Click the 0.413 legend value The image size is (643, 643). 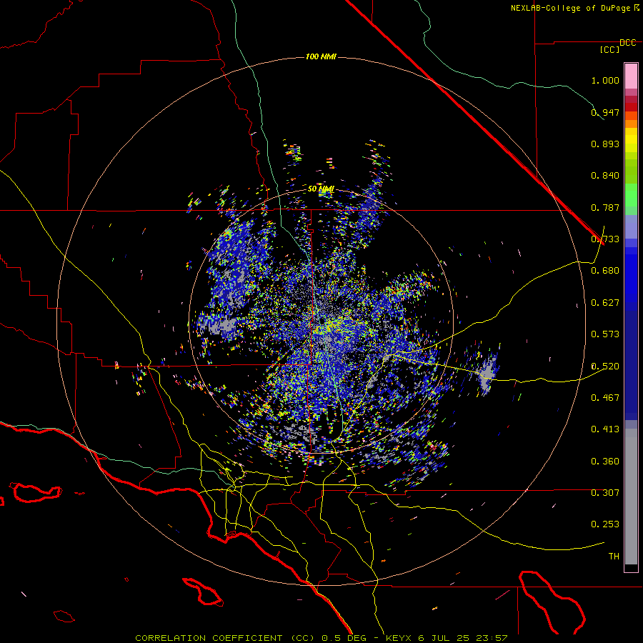(605, 429)
